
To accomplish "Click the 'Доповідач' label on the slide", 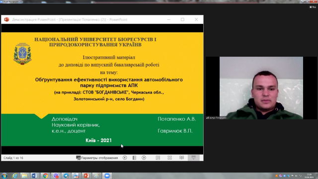I will tap(65, 119).
